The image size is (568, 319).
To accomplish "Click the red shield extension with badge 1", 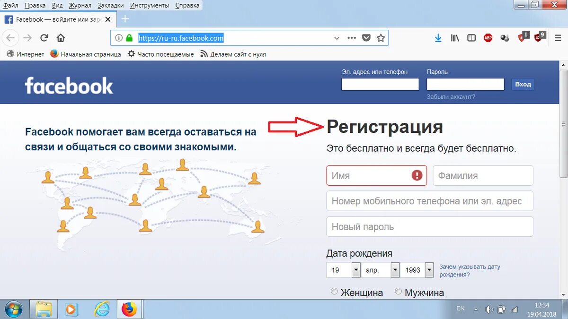I will (x=523, y=37).
